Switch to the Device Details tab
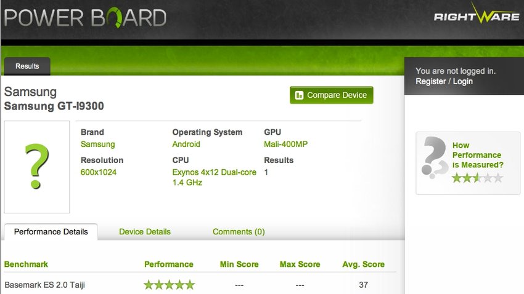 145,232
